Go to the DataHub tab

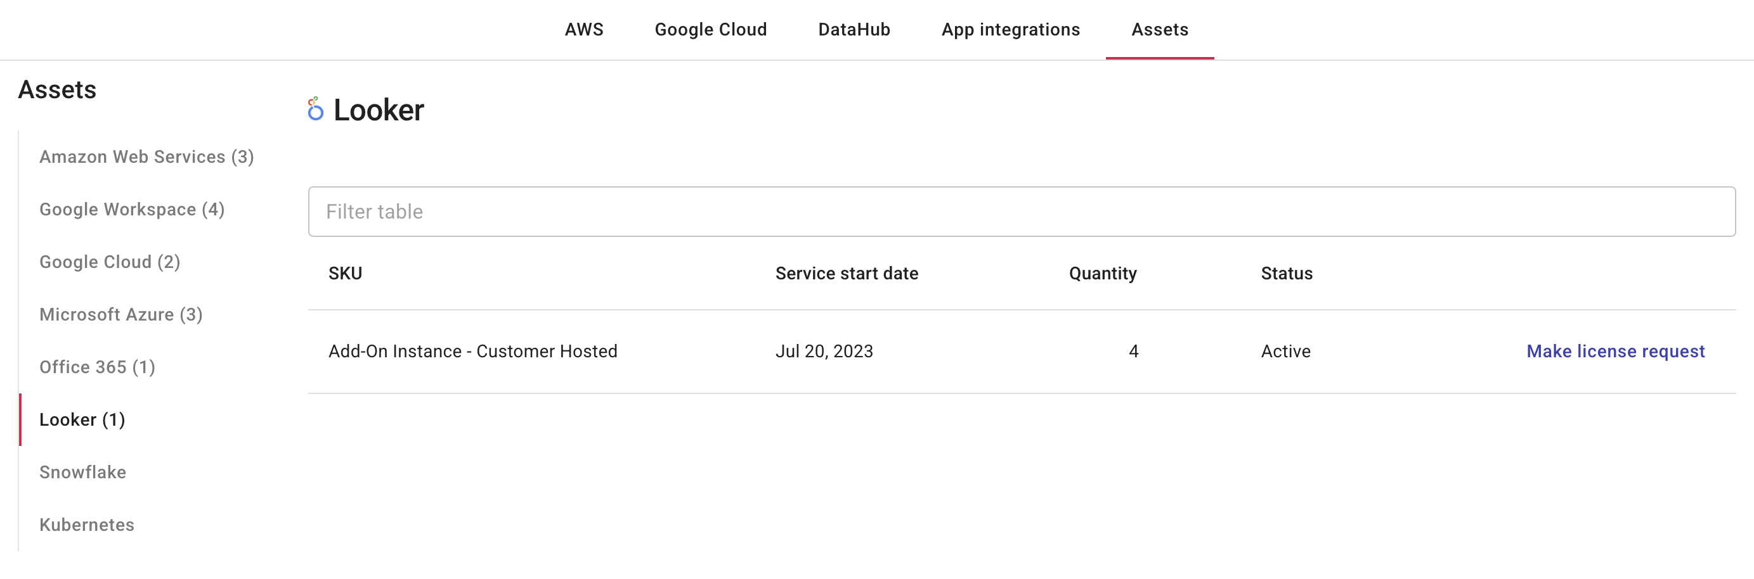pos(854,30)
